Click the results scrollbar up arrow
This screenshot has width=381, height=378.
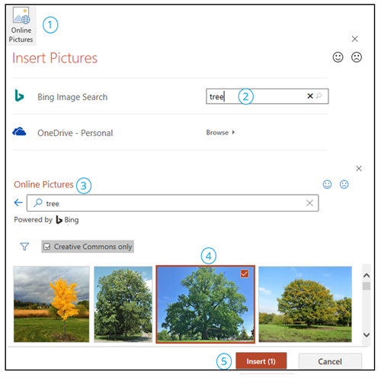pyautogui.click(x=367, y=276)
